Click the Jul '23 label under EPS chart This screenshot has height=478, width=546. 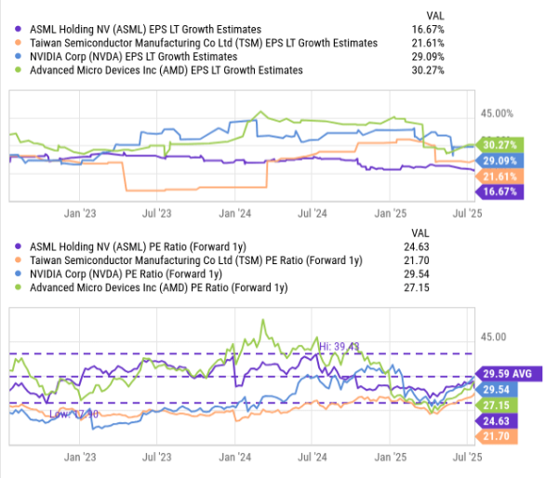tap(156, 213)
